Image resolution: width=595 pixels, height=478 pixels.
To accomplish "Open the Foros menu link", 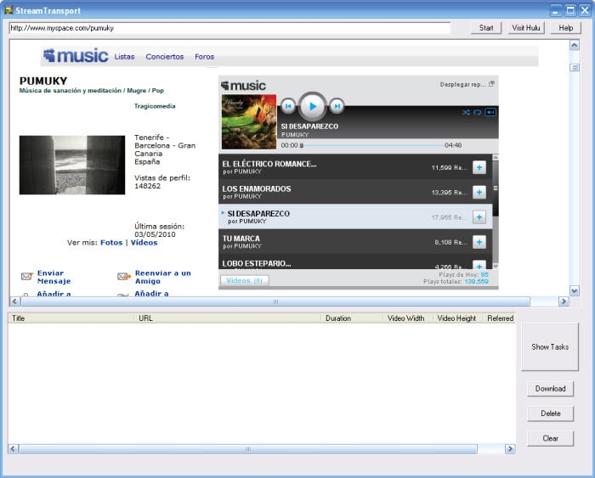I will click(205, 57).
